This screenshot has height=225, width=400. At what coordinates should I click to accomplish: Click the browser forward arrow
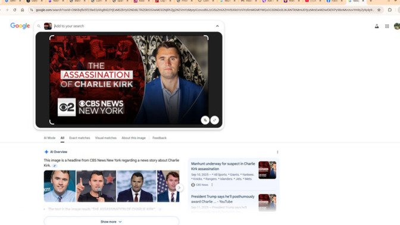tap(7, 10)
